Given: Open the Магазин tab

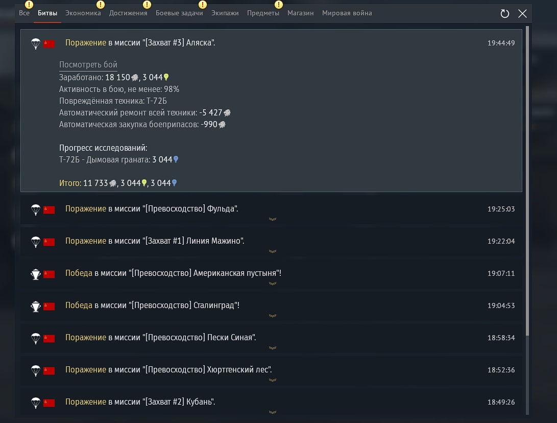Looking at the screenshot, I should (x=300, y=13).
